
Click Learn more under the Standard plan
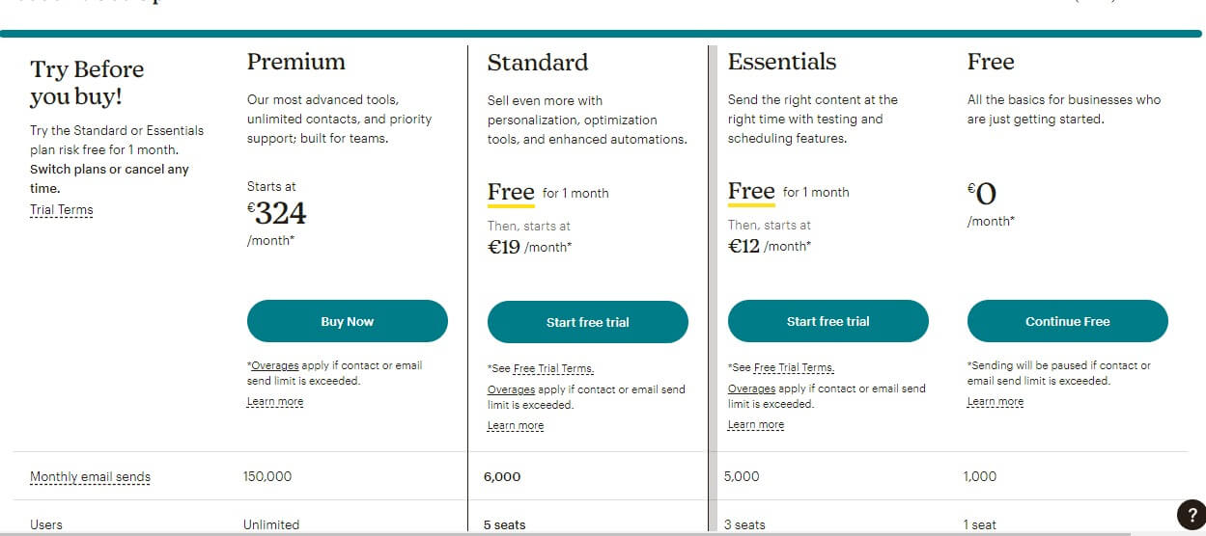[516, 426]
